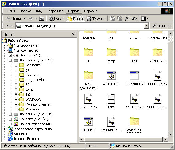175x150 pixels.
Task: Open the Избранное menu
Action: point(55,11)
